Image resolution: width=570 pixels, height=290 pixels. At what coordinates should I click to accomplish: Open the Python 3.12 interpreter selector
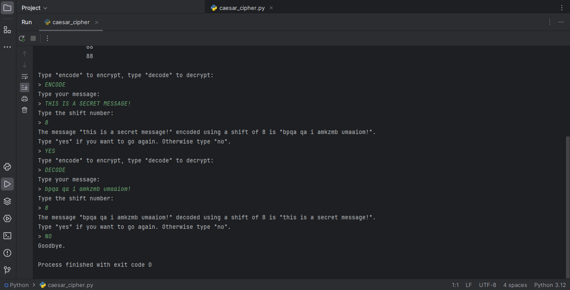pyautogui.click(x=550, y=285)
